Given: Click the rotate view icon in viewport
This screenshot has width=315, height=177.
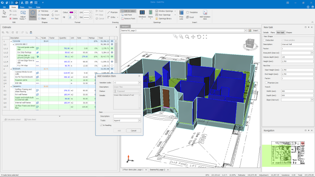Looking at the screenshot, I should [199, 37].
